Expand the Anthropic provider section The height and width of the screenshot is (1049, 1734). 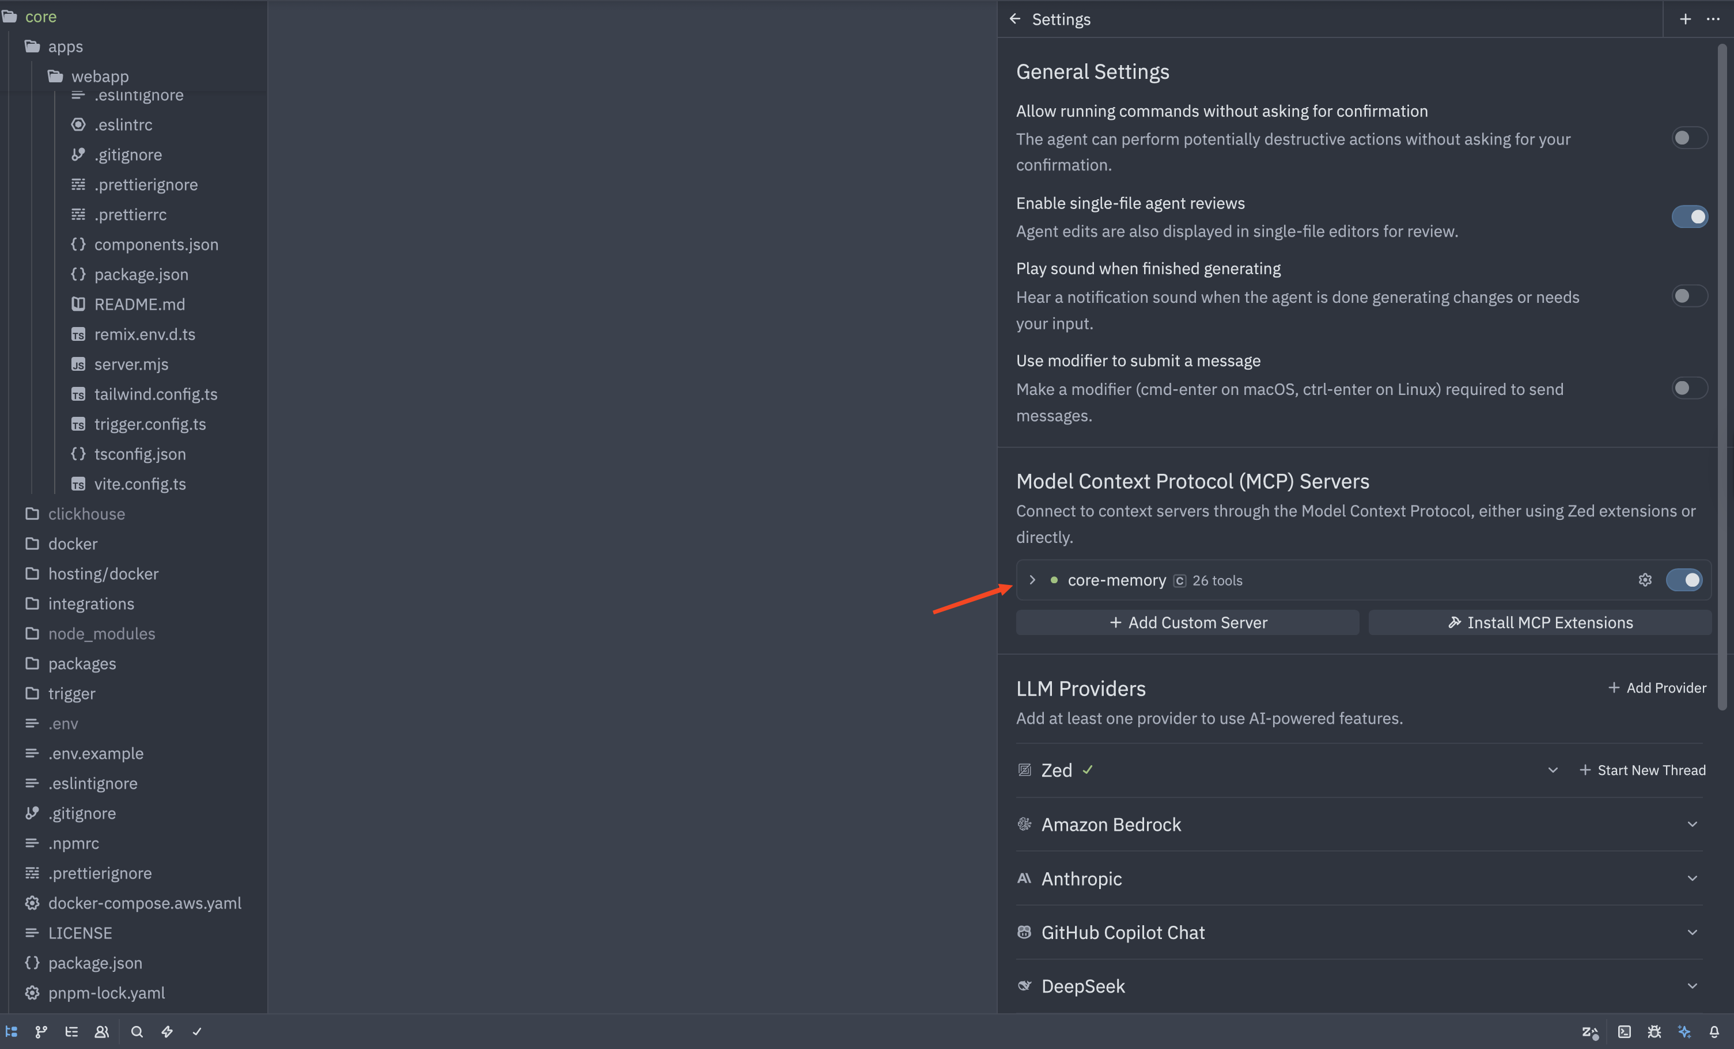(x=1692, y=878)
